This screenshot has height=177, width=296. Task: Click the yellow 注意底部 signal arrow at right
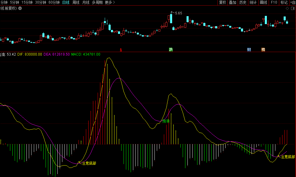279,156
